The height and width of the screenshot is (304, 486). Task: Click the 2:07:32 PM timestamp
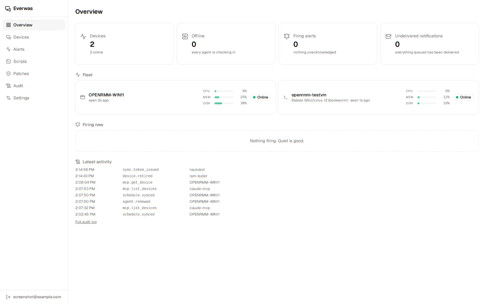85,208
